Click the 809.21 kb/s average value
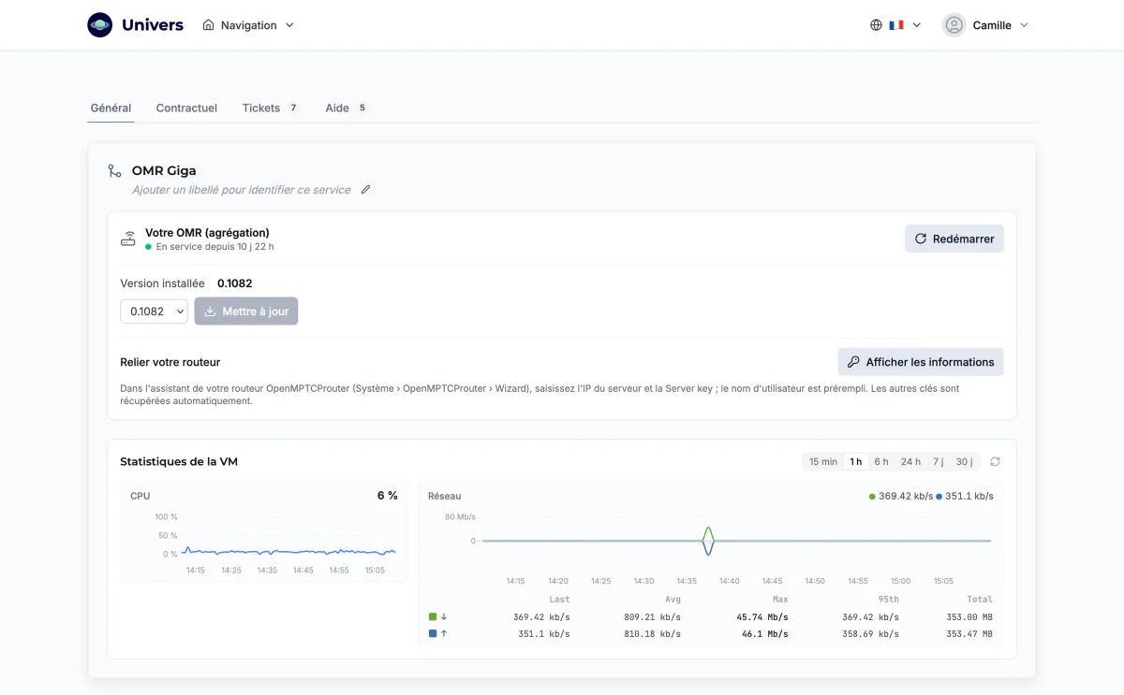1124x695 pixels. pos(652,617)
